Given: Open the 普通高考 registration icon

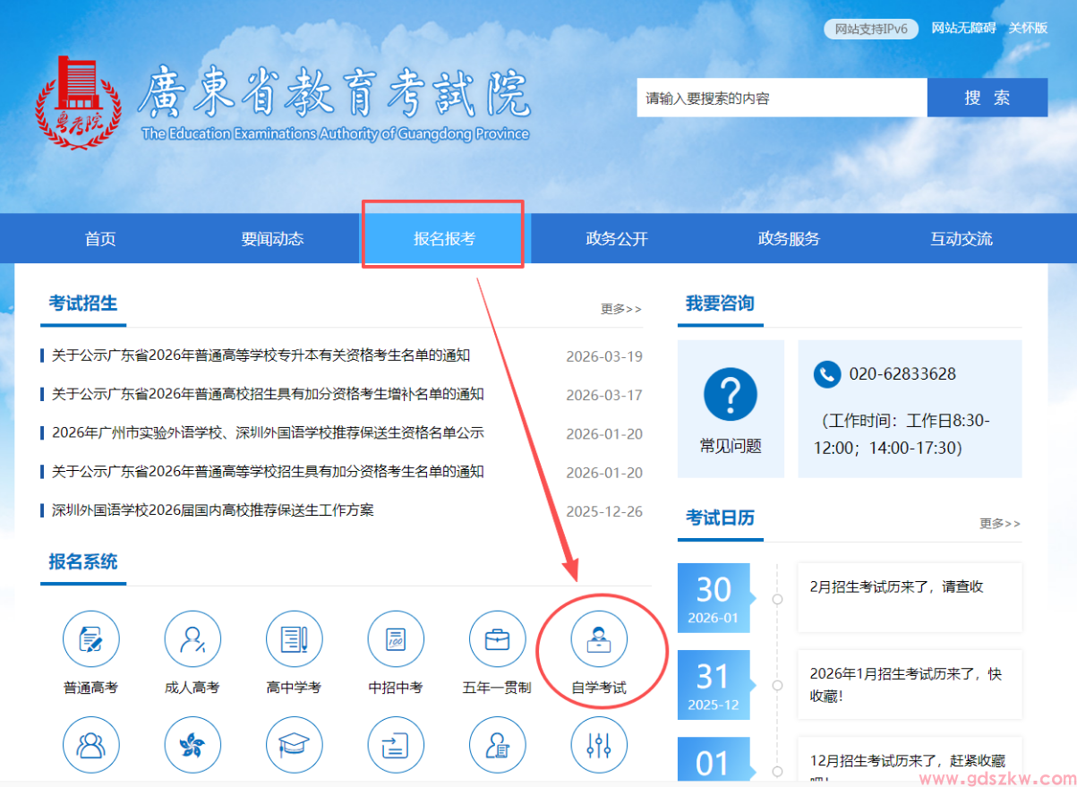Looking at the screenshot, I should pos(90,638).
